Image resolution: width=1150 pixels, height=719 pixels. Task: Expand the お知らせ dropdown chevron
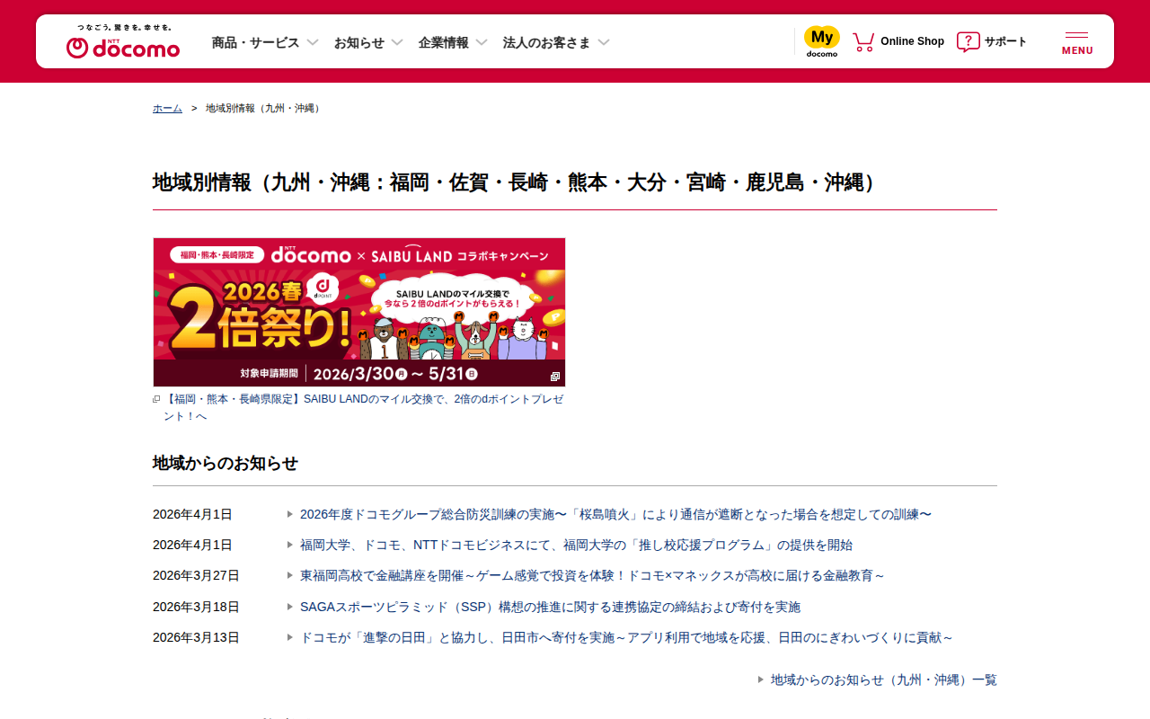[x=397, y=42]
